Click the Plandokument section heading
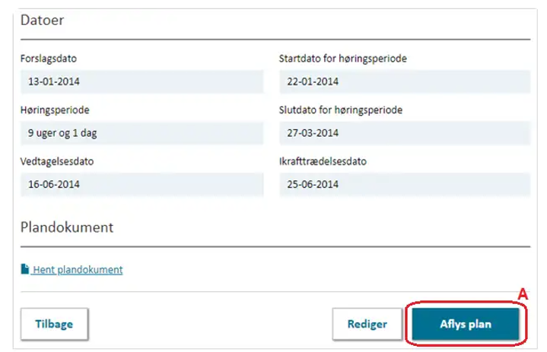547x352 pixels. [x=67, y=227]
